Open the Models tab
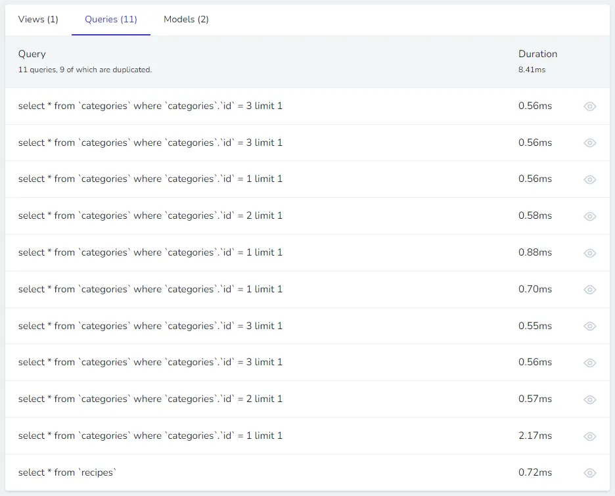615x496 pixels. (186, 19)
